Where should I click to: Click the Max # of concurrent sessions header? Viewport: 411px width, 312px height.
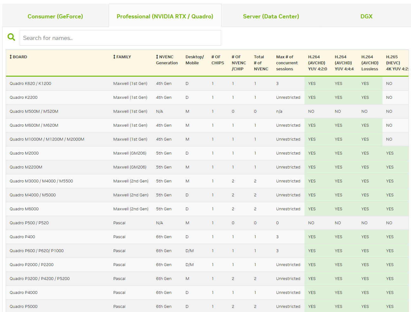click(x=286, y=63)
